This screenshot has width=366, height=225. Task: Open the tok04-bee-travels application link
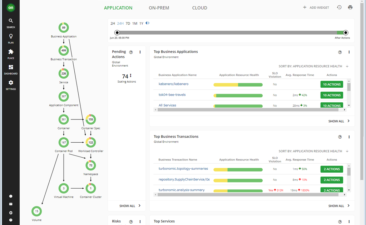172,95
